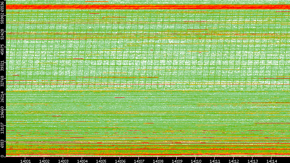The width and height of the screenshot is (290, 163).
Task: Select the 14:04 tick label
Action: (x=82, y=161)
